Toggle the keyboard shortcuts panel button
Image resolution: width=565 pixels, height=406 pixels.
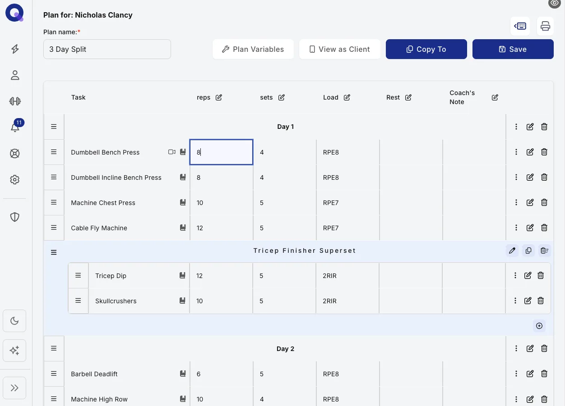click(520, 26)
